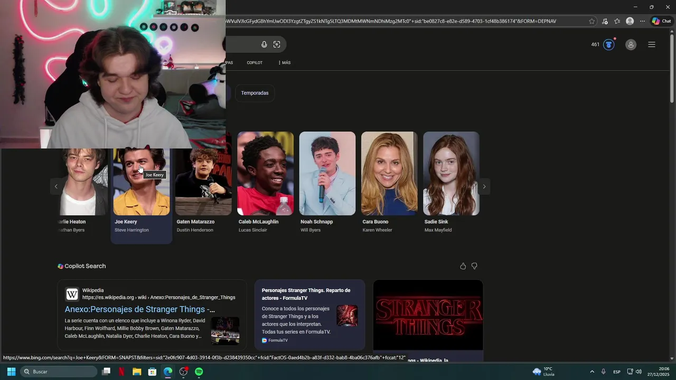
Task: Click the Sadie Sink name link
Action: coord(436,222)
